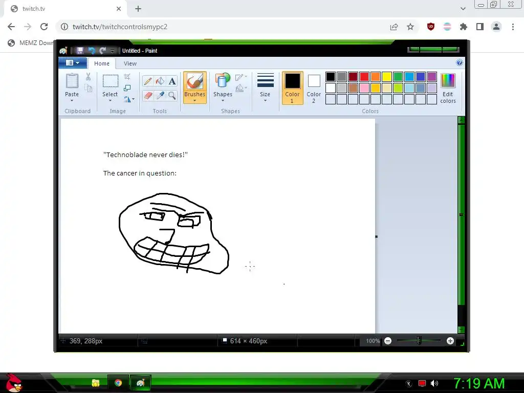Click the zoom in plus button
The image size is (524, 393).
tap(450, 341)
